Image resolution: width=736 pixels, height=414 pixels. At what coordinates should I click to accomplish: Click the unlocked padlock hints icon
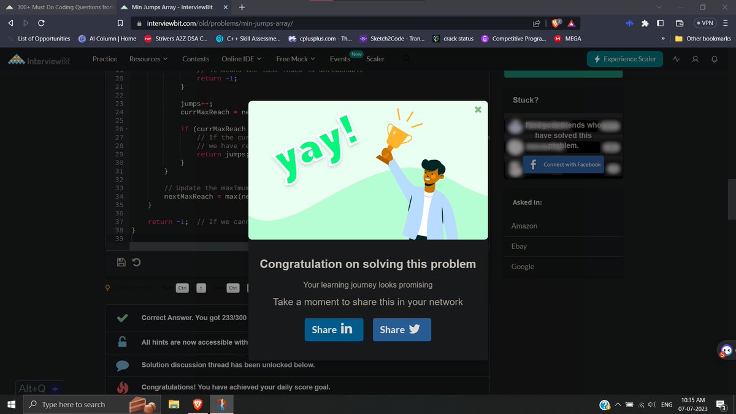coord(123,342)
